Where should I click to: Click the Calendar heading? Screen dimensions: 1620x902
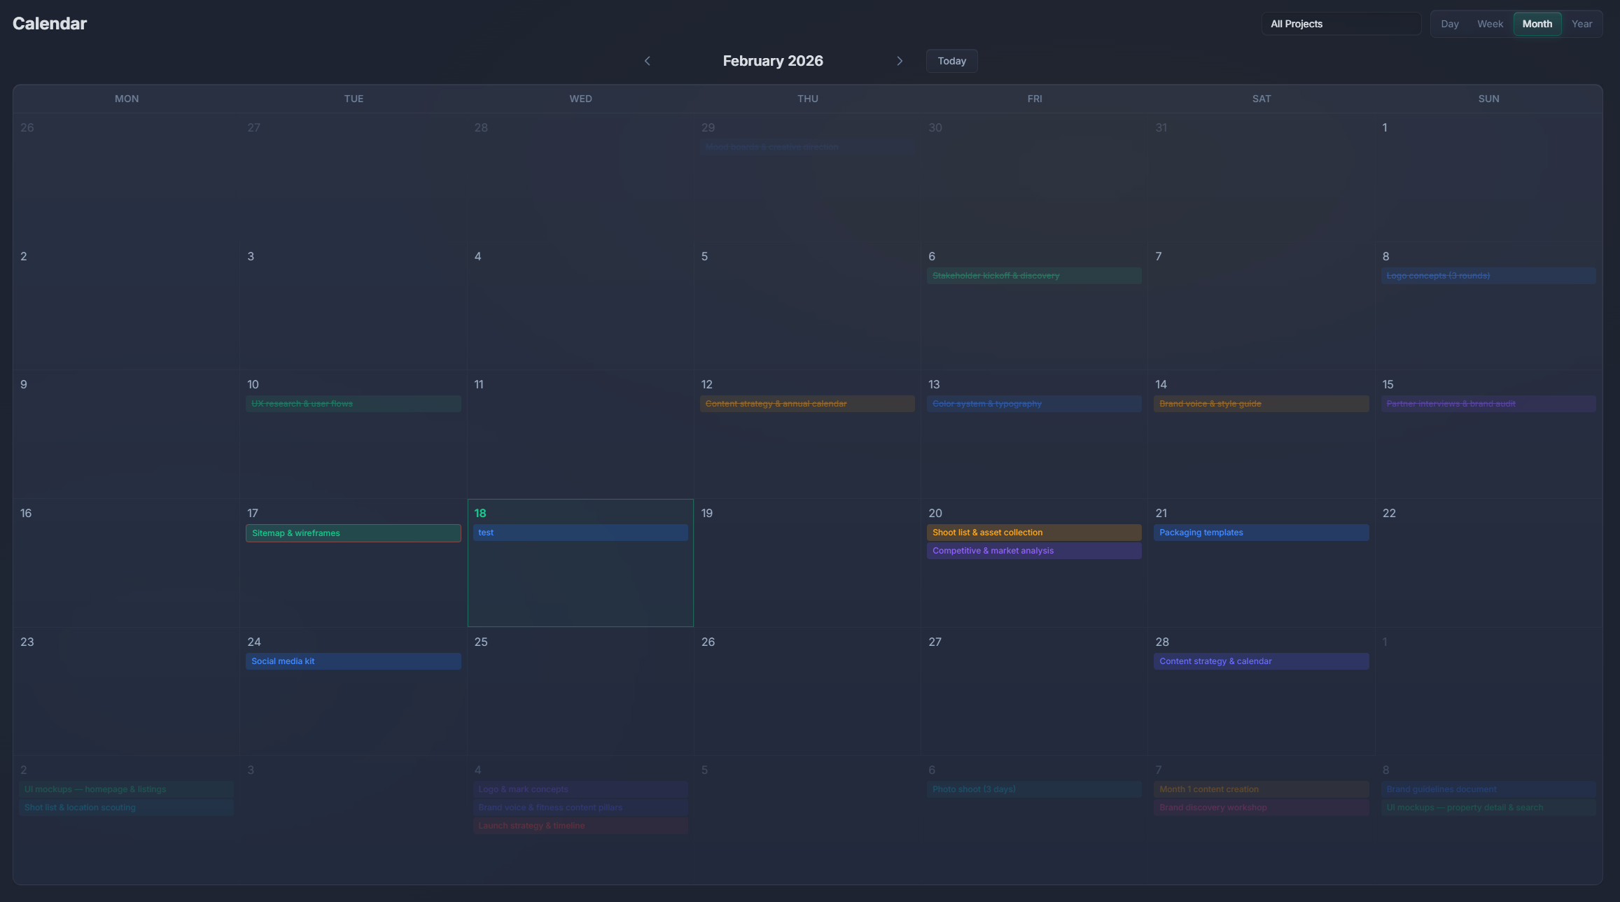click(49, 23)
